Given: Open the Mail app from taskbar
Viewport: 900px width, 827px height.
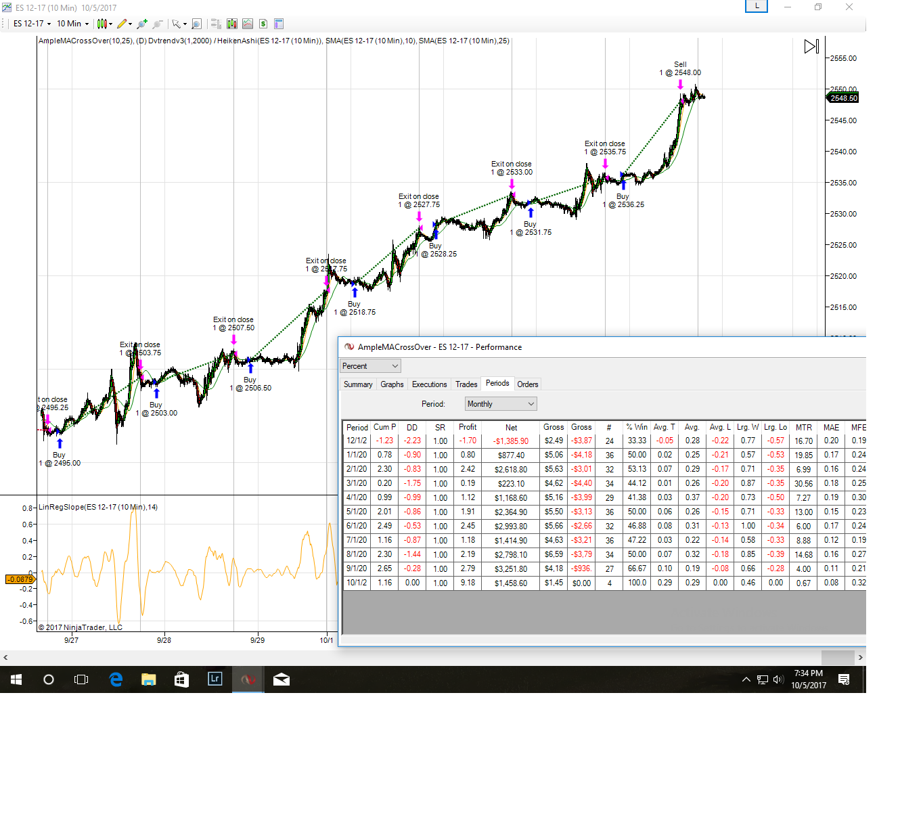Looking at the screenshot, I should [282, 679].
